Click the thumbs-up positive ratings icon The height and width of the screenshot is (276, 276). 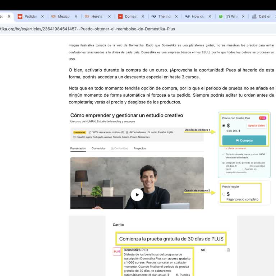[90, 132]
